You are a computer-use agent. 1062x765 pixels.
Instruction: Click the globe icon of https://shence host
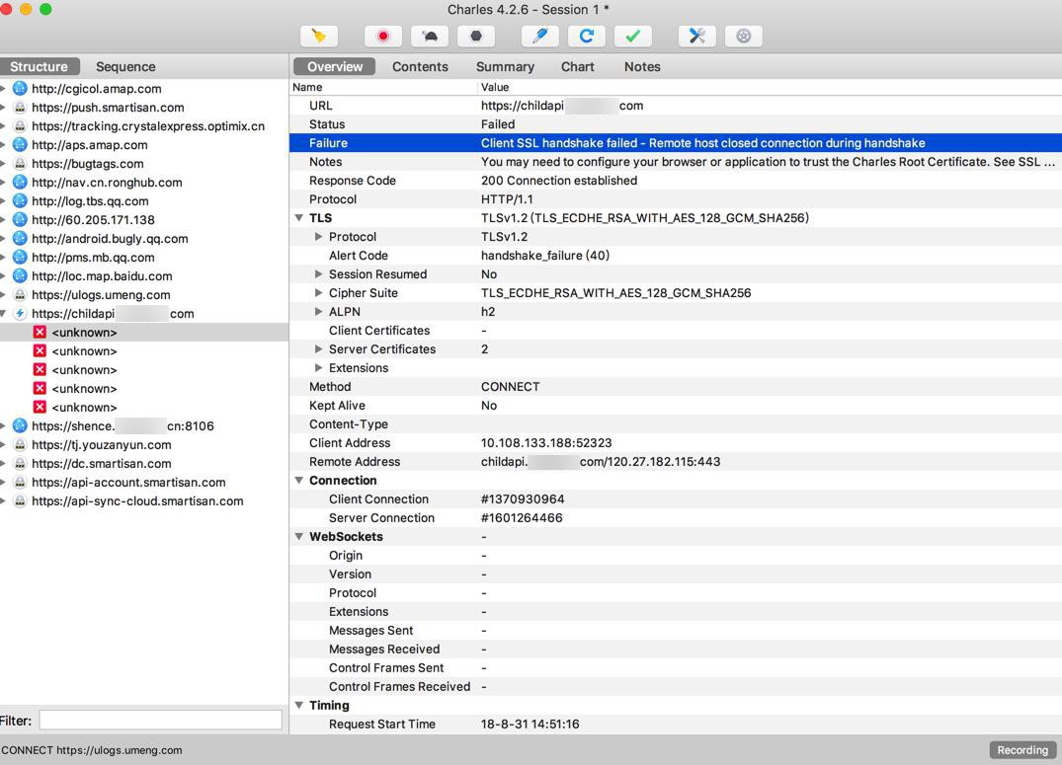pos(20,425)
